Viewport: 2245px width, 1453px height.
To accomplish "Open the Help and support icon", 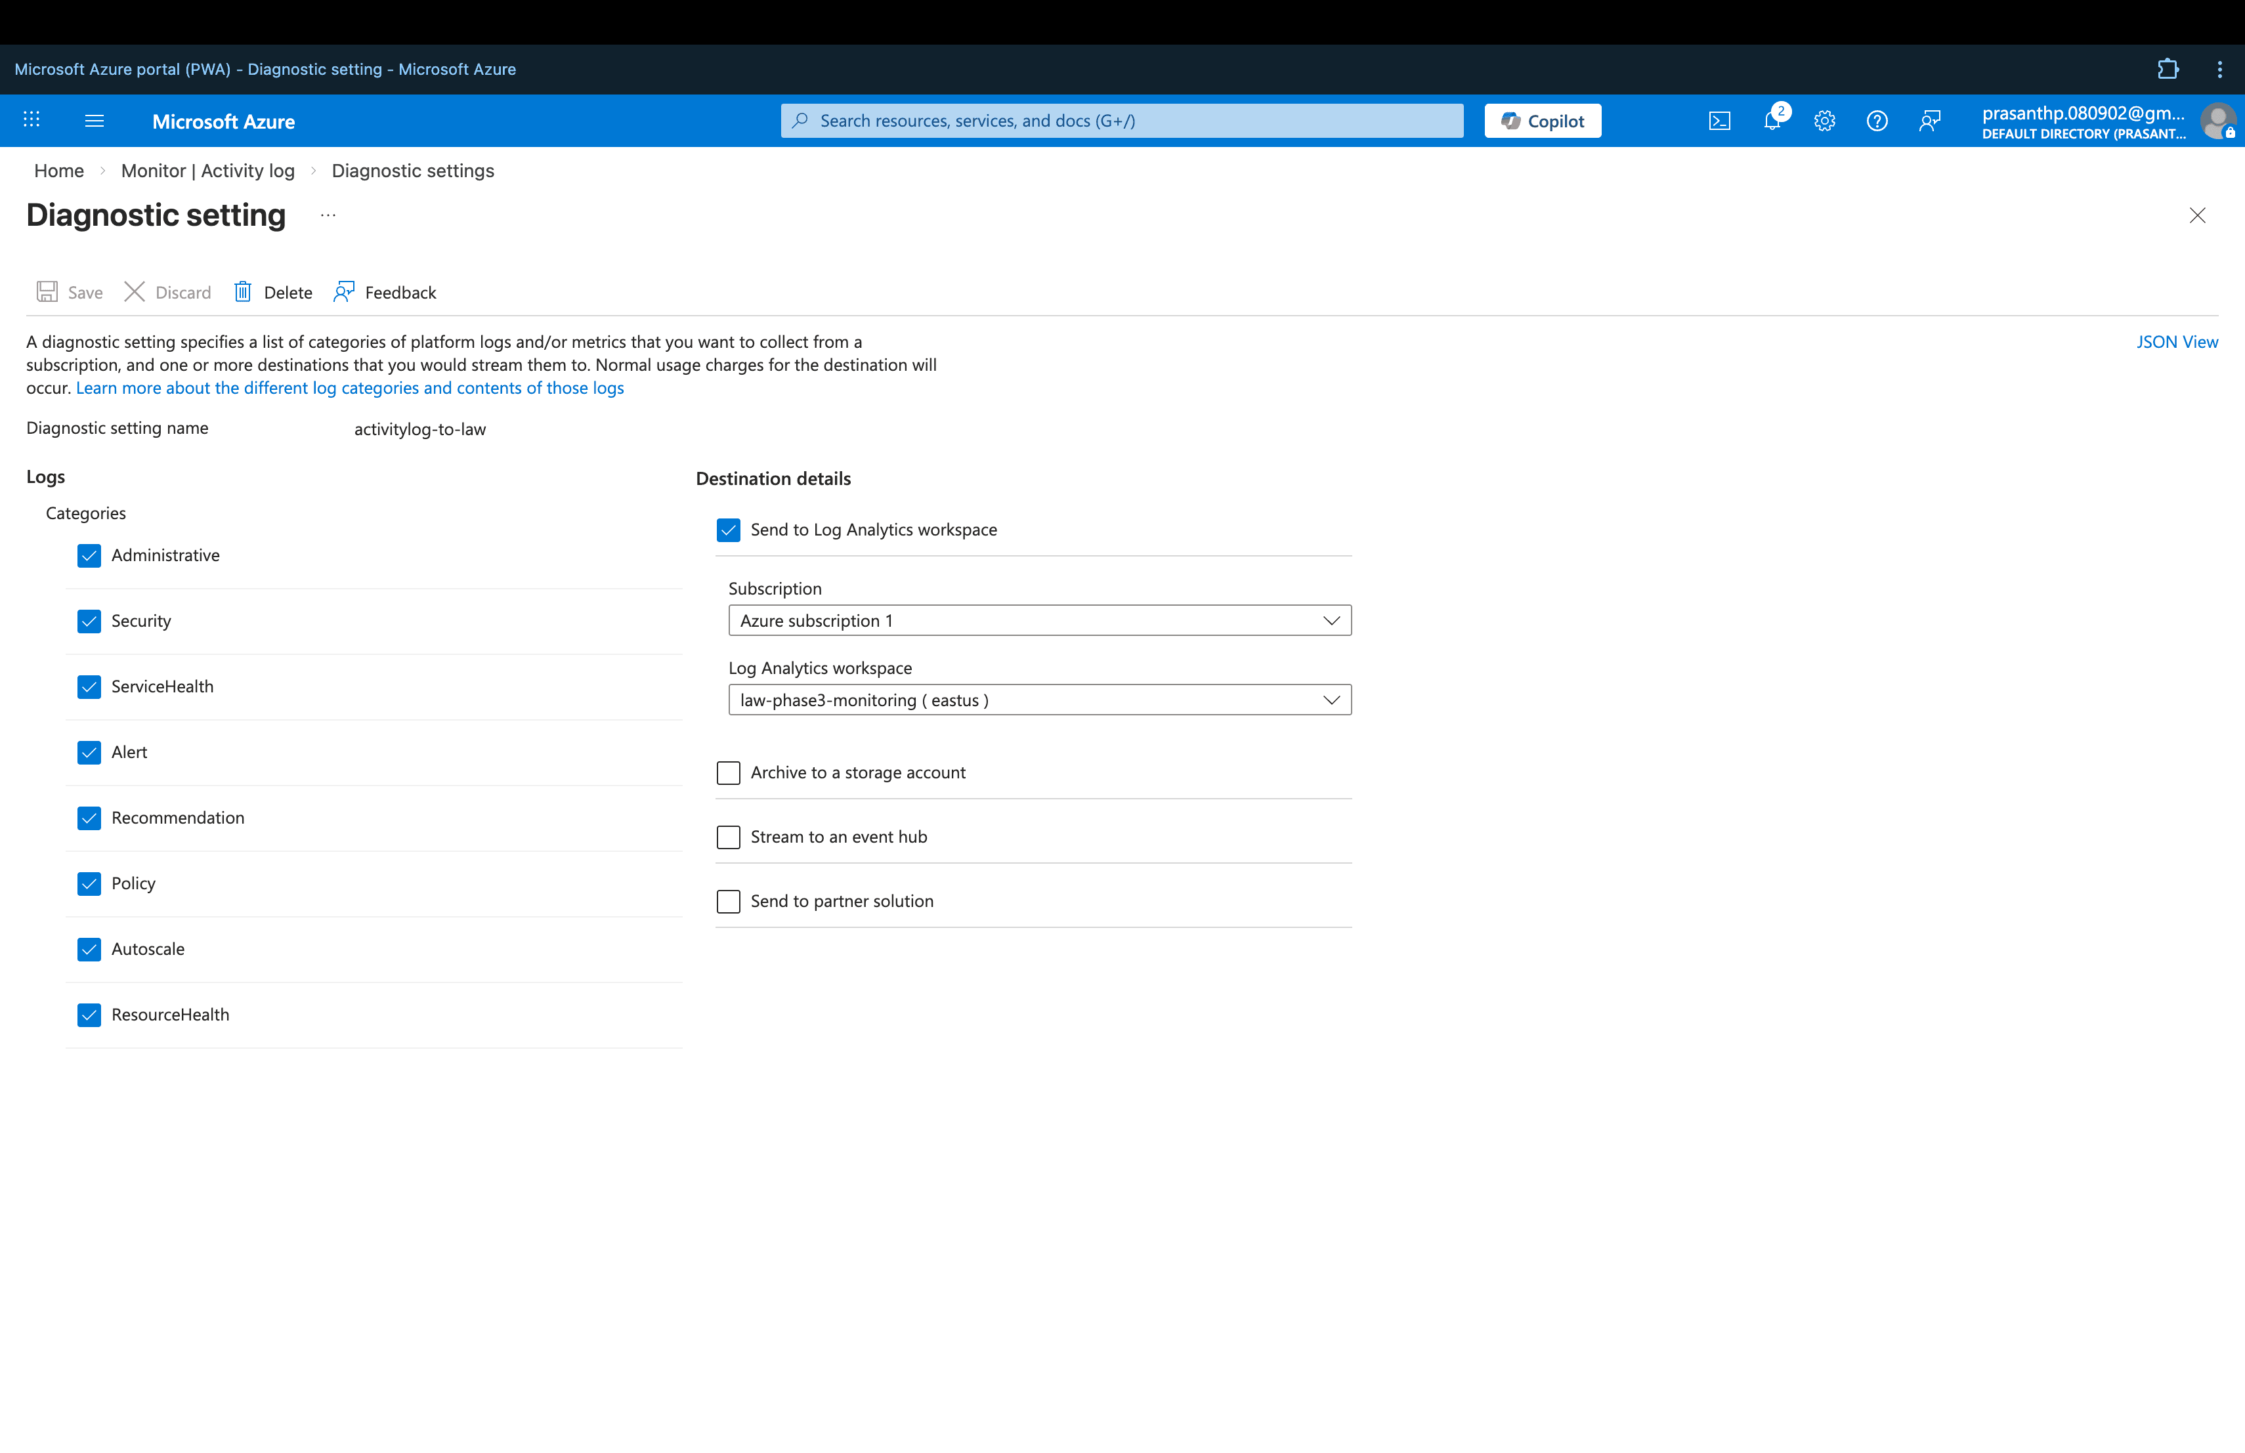I will pyautogui.click(x=1876, y=121).
